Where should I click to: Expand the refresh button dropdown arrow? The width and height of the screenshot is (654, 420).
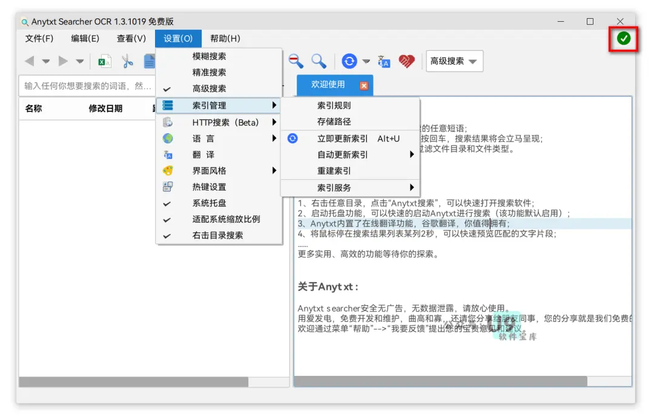[x=366, y=61]
